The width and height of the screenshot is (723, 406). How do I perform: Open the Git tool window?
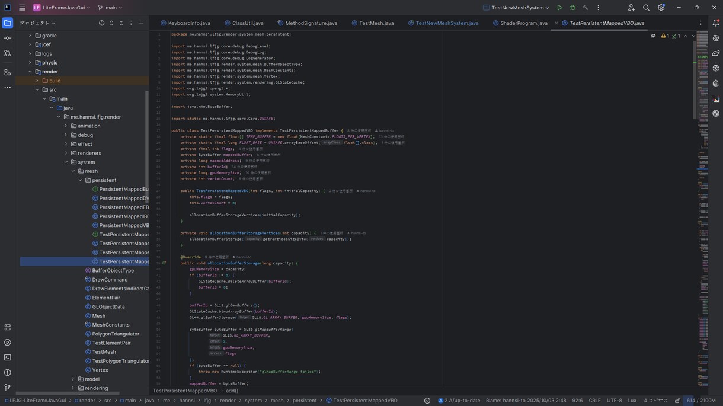[7, 388]
